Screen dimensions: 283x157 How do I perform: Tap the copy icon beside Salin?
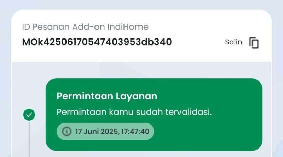[254, 43]
